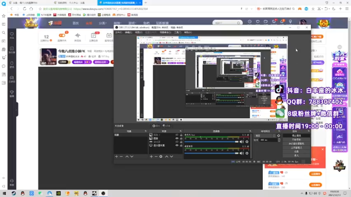Open gear settings for second audio mixer channel
The width and height of the screenshot is (351, 197).
[247, 153]
